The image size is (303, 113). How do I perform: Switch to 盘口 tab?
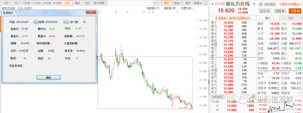268,18
